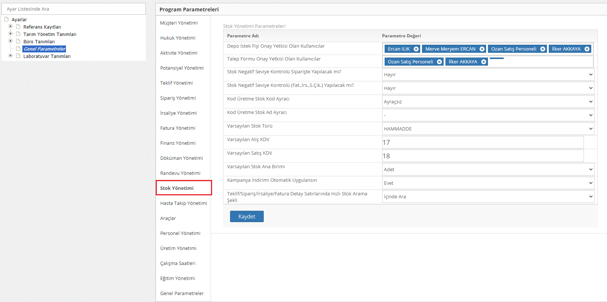
Task: Open Kod Üretme Stok Kod Ayracı dropdown
Action: tap(488, 102)
